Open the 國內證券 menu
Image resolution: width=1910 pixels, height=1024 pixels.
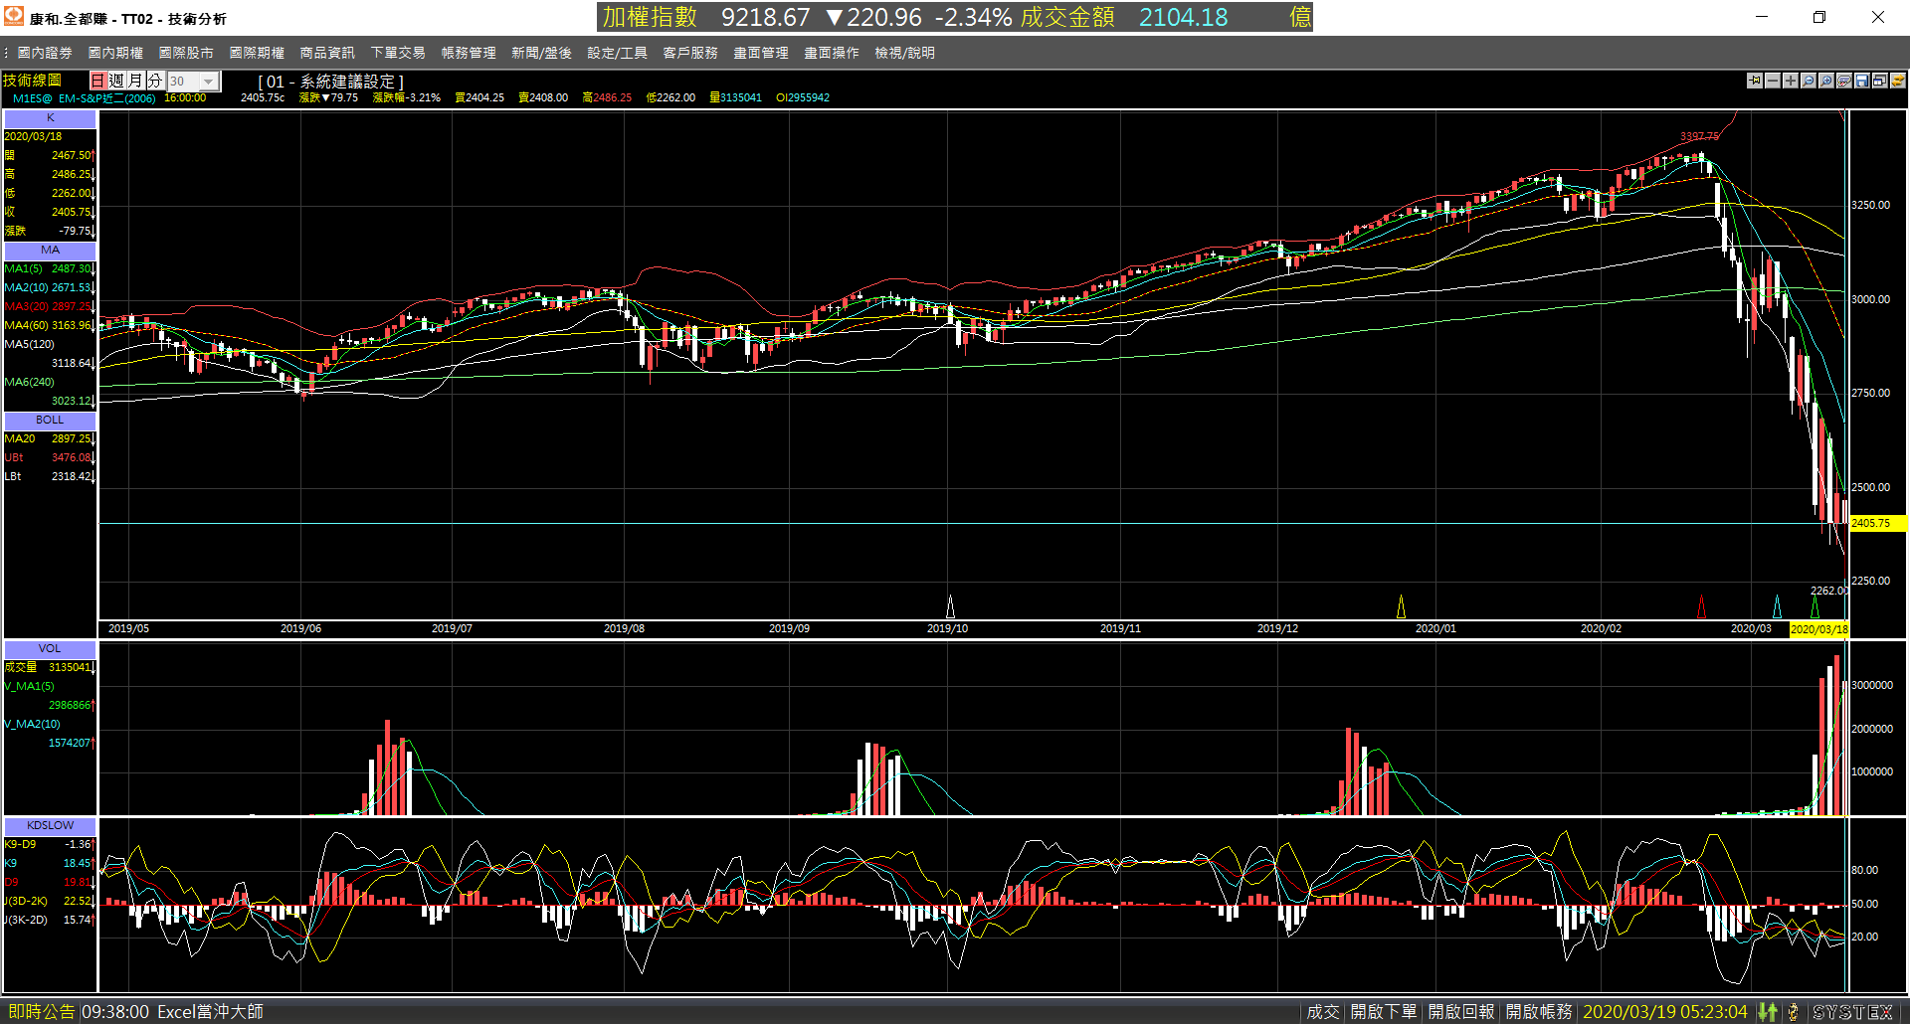pos(45,53)
